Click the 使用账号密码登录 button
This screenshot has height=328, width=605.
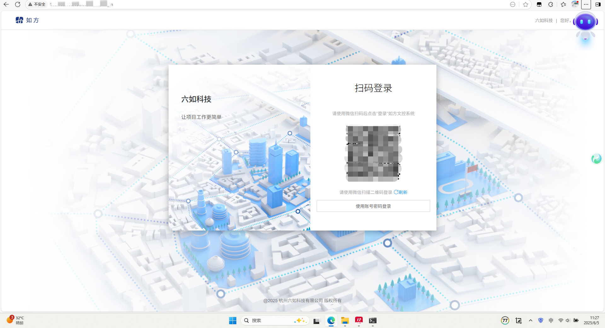[373, 206]
